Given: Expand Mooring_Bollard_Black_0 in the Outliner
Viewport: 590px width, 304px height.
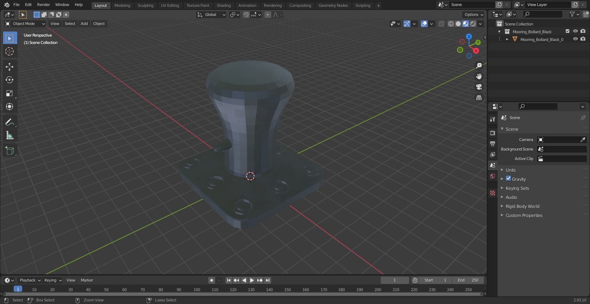Looking at the screenshot, I should [x=507, y=39].
